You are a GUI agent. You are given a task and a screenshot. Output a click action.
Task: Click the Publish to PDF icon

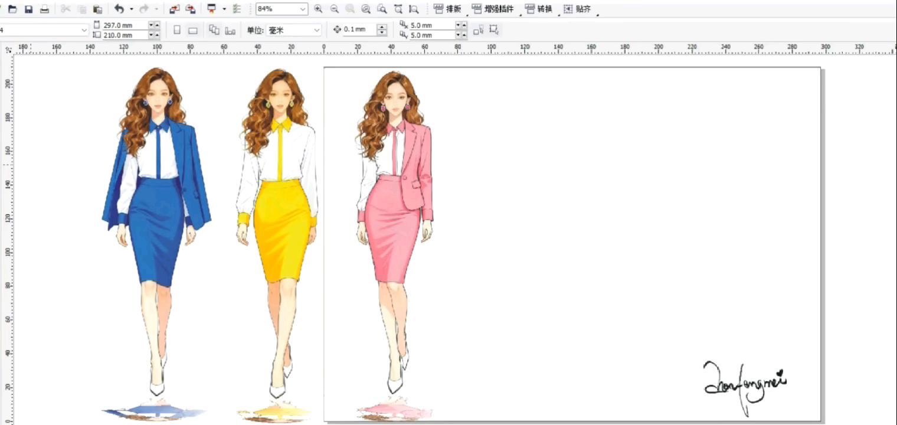tap(211, 9)
